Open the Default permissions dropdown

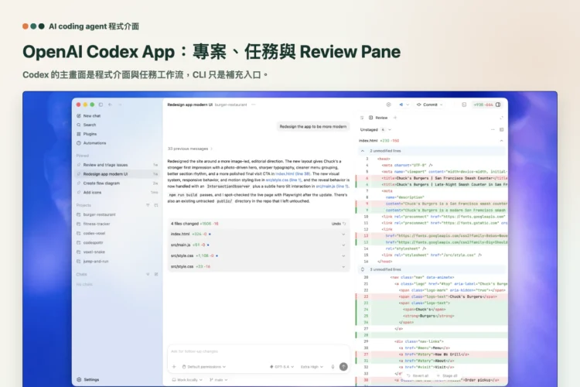point(204,367)
